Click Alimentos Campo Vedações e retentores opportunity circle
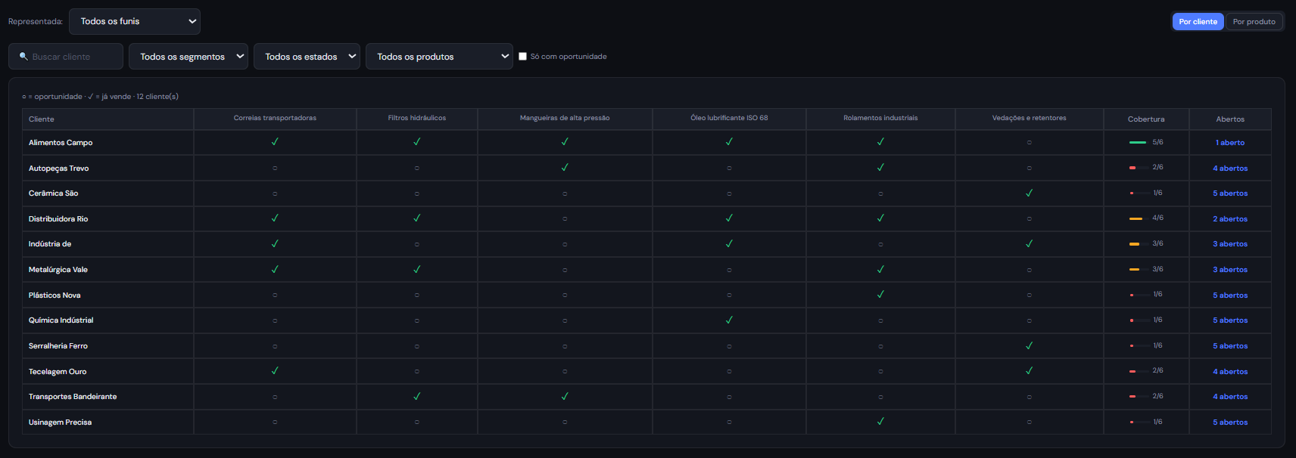 click(1029, 143)
